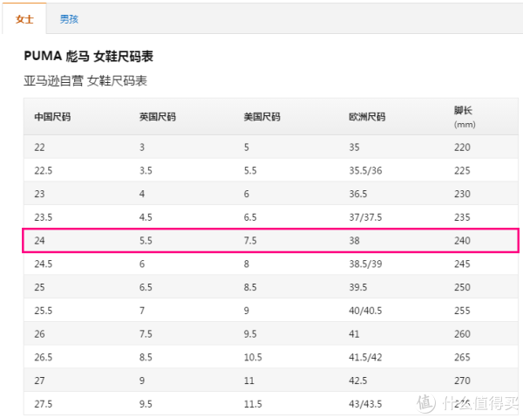The image size is (523, 418).
Task: Switch to the 男孩 tab
Action: click(x=69, y=19)
